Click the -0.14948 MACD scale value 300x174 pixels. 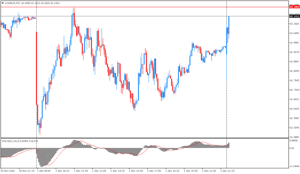[x=294, y=166]
